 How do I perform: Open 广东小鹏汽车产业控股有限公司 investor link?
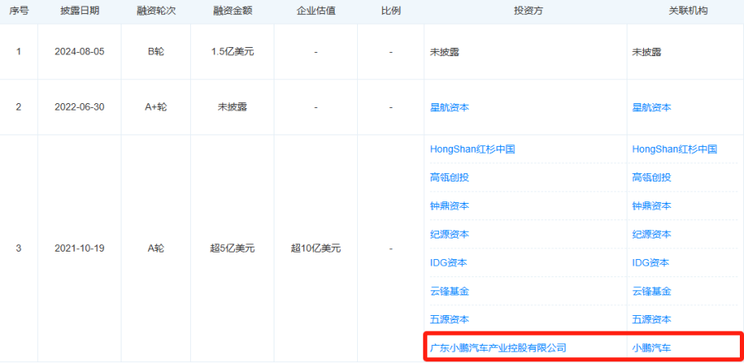tap(498, 347)
